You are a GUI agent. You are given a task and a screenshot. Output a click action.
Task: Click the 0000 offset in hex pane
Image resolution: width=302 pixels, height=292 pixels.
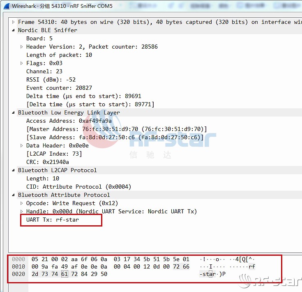[x=18, y=259]
